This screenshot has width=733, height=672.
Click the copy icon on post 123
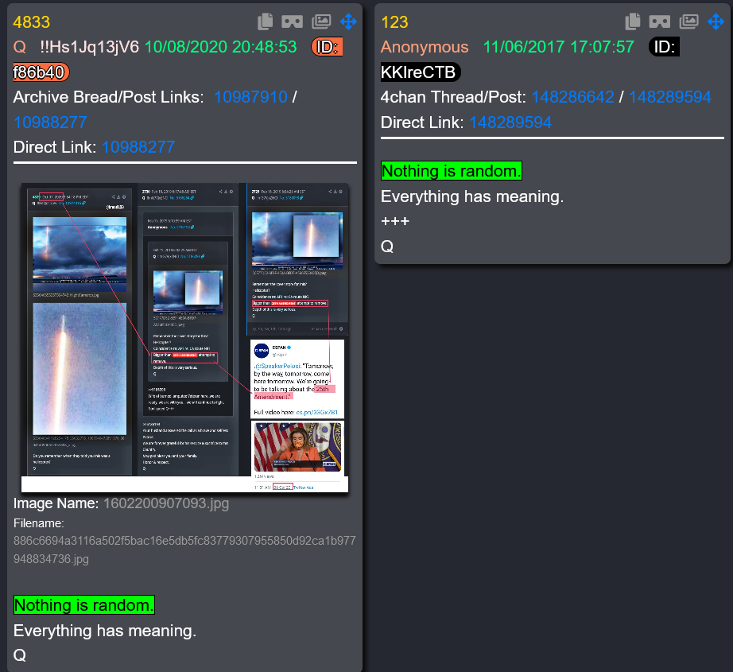click(633, 21)
